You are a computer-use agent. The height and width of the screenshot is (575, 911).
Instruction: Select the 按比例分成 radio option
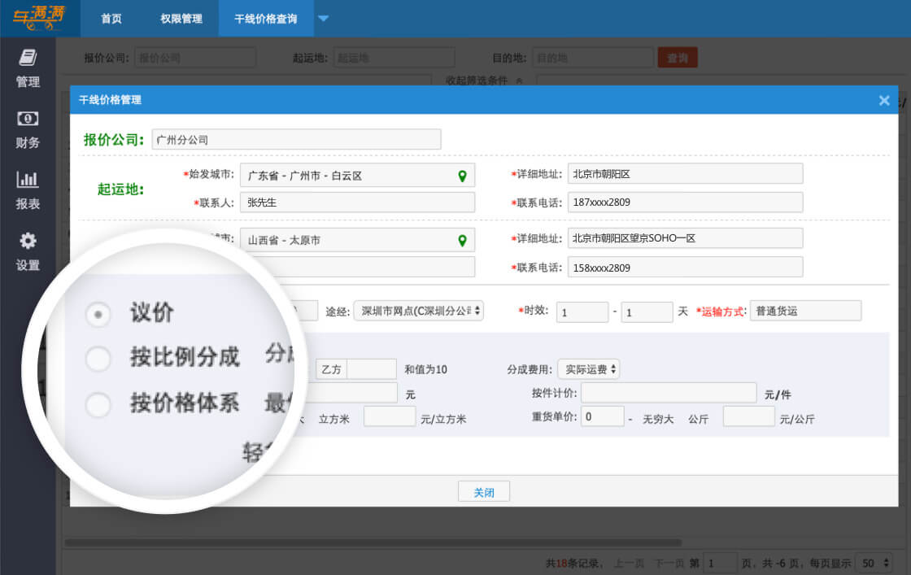(x=98, y=359)
